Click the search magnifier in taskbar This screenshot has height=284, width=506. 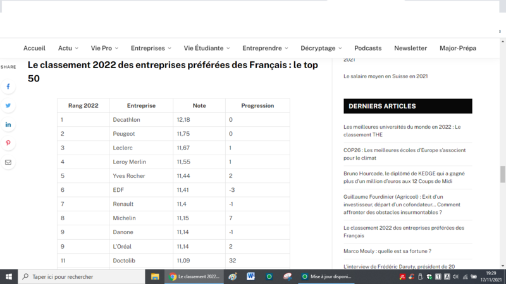pos(25,276)
